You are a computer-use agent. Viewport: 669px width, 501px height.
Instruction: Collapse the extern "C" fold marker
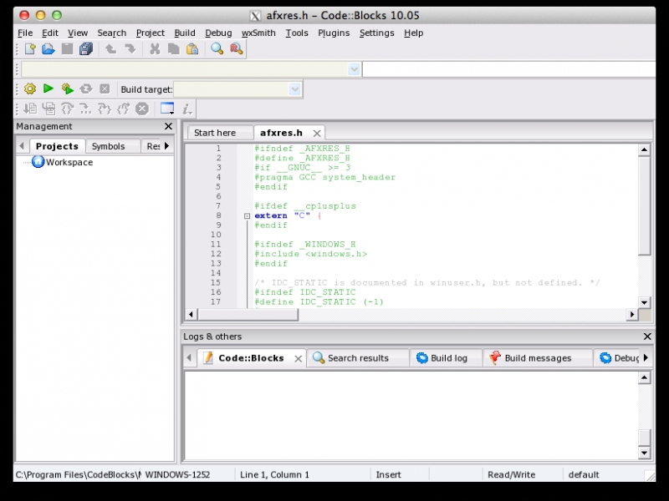point(247,215)
